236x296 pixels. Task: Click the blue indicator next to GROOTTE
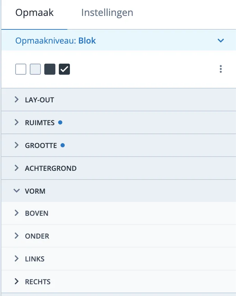pyautogui.click(x=63, y=145)
